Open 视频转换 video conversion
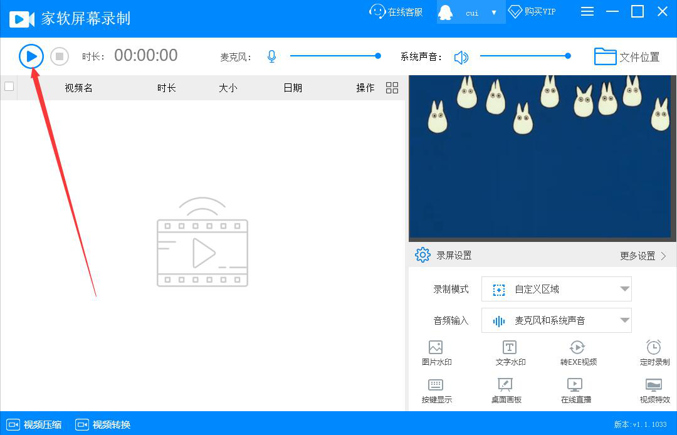 [x=103, y=424]
